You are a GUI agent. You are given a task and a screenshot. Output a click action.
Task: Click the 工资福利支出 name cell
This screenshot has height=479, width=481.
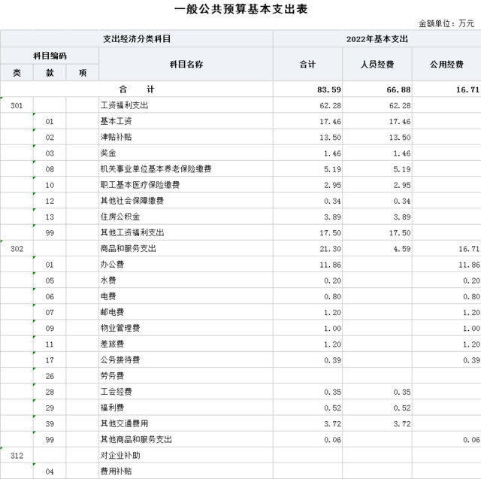[124, 105]
